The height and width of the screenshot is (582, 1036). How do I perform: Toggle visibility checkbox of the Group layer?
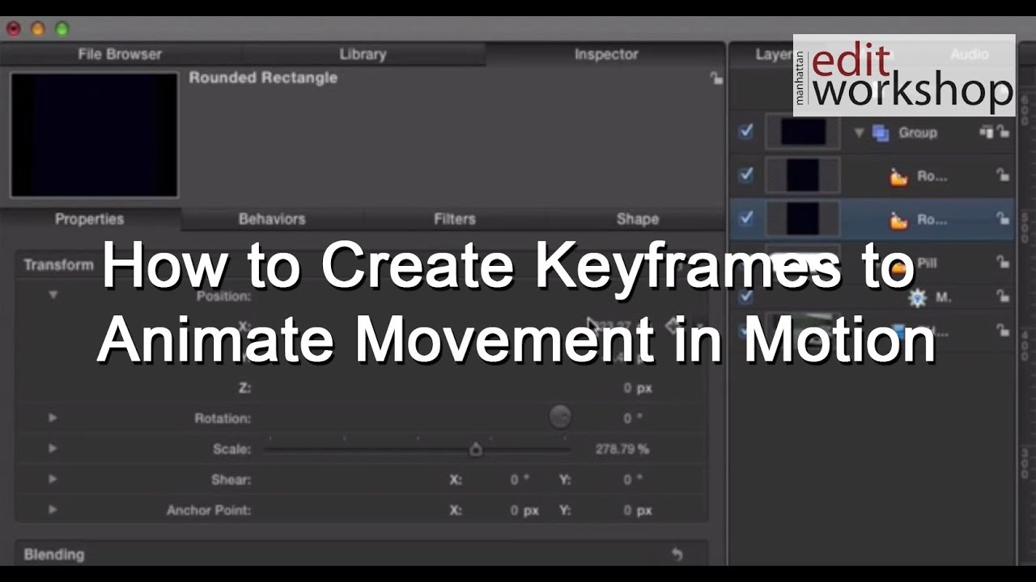pos(746,131)
